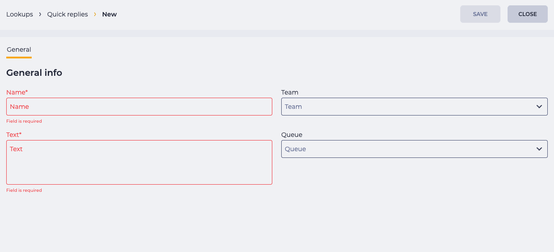Focus the Name input field

[x=139, y=107]
